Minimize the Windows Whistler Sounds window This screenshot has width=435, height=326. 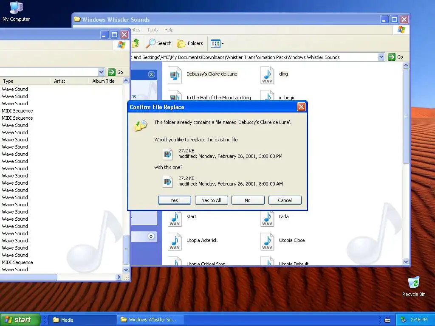click(384, 20)
